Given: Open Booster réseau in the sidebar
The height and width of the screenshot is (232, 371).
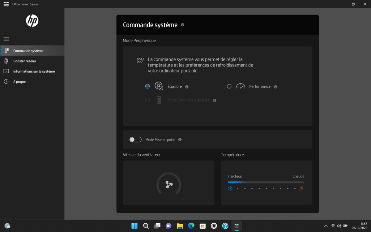Looking at the screenshot, I should coord(24,61).
